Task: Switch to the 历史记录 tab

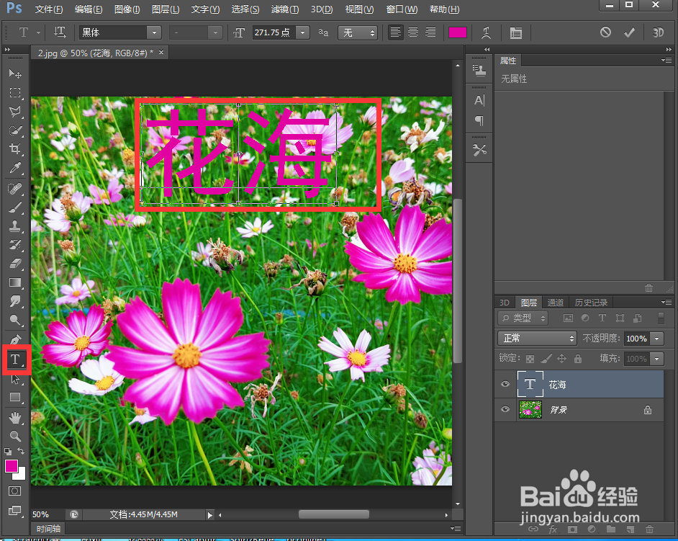Action: click(x=591, y=303)
